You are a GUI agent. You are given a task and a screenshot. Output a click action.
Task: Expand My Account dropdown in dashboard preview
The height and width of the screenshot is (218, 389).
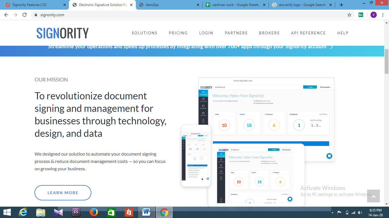[325, 87]
